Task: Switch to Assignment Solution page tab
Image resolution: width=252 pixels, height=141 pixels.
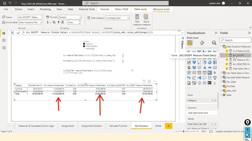Action: pos(92,126)
